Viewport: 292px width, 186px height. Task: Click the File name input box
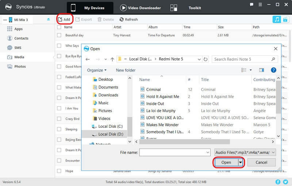pos(175,153)
